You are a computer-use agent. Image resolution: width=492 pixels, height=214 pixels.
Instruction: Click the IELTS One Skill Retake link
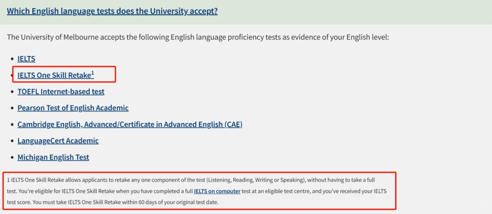54,75
